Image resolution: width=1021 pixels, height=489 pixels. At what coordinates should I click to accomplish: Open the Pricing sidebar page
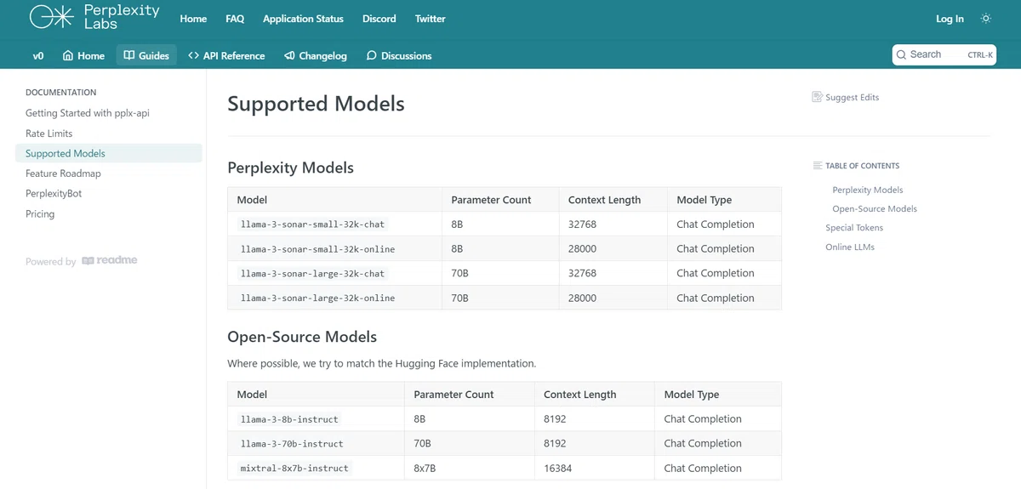(40, 214)
